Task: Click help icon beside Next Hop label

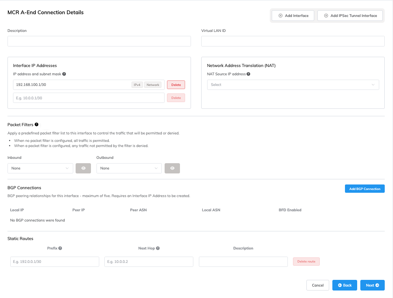Action: [158, 248]
